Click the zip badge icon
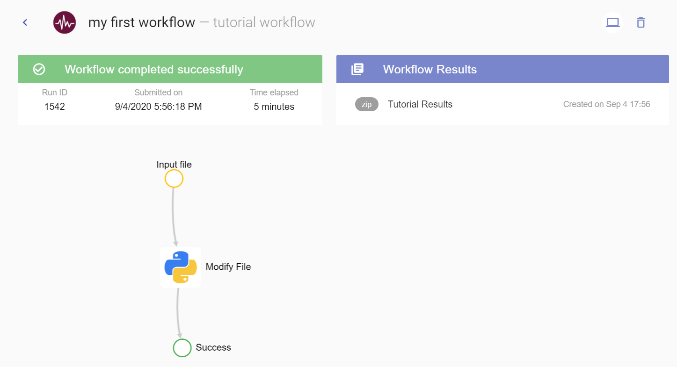Screen dimensions: 677x367 [366, 104]
